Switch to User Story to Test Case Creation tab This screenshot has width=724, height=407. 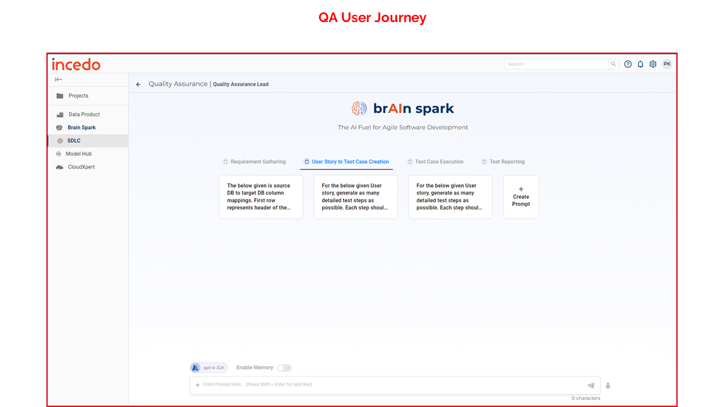346,162
